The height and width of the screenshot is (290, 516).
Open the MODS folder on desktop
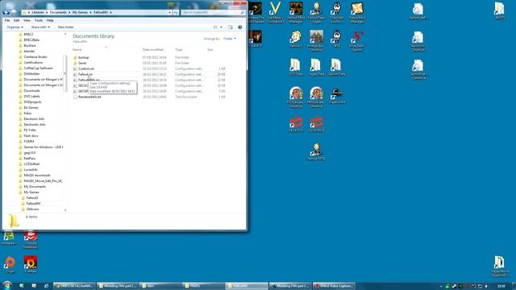[x=500, y=10]
